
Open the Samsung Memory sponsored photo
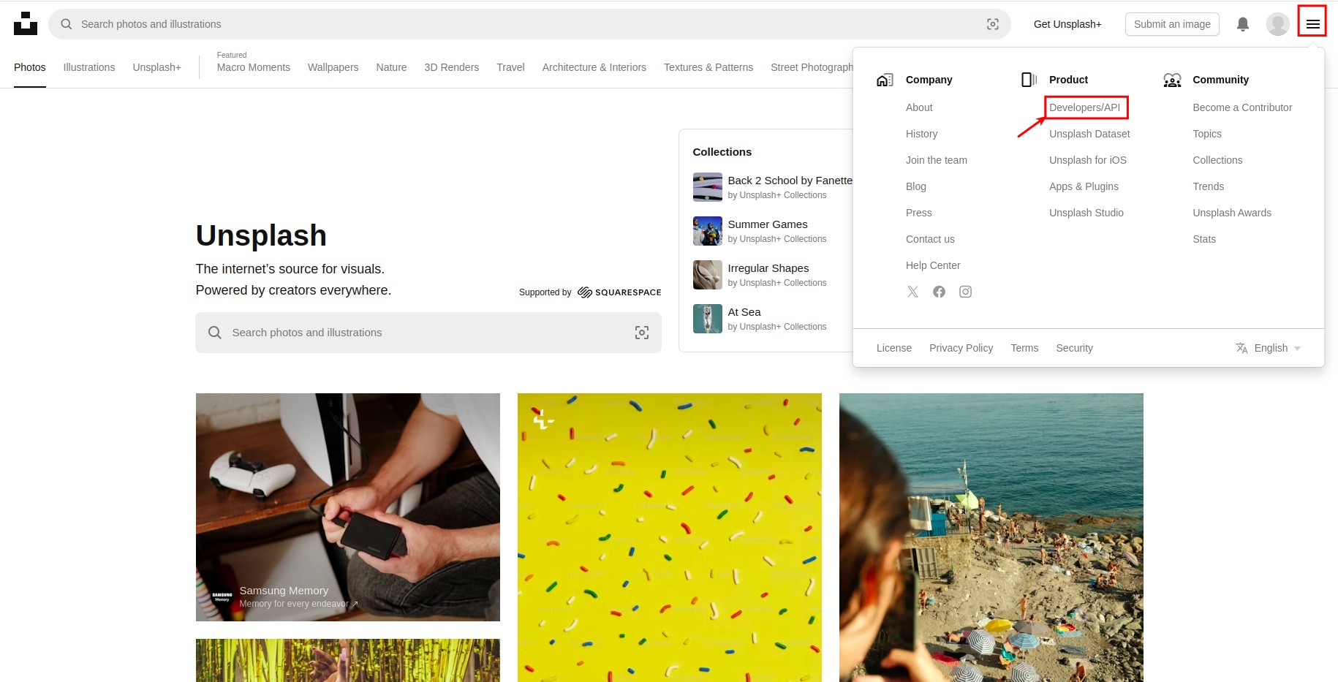[x=348, y=507]
